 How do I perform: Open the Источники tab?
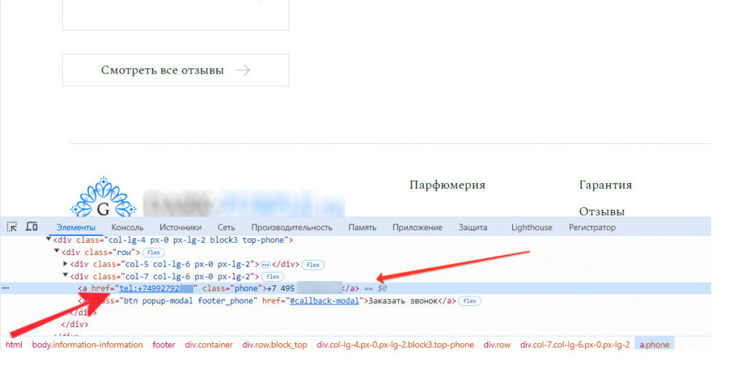181,227
